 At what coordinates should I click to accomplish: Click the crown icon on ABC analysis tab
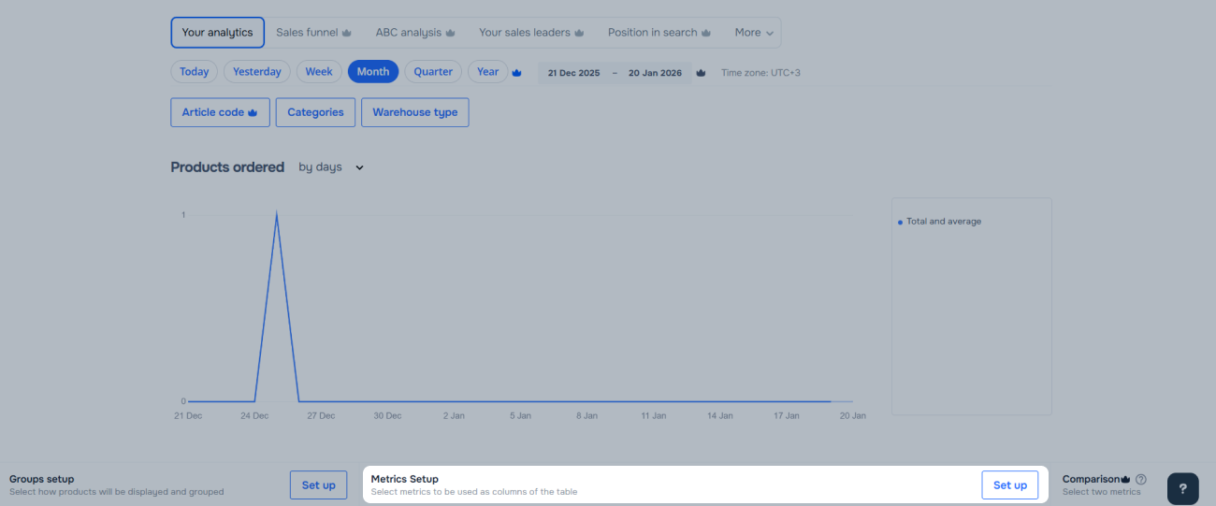click(450, 33)
